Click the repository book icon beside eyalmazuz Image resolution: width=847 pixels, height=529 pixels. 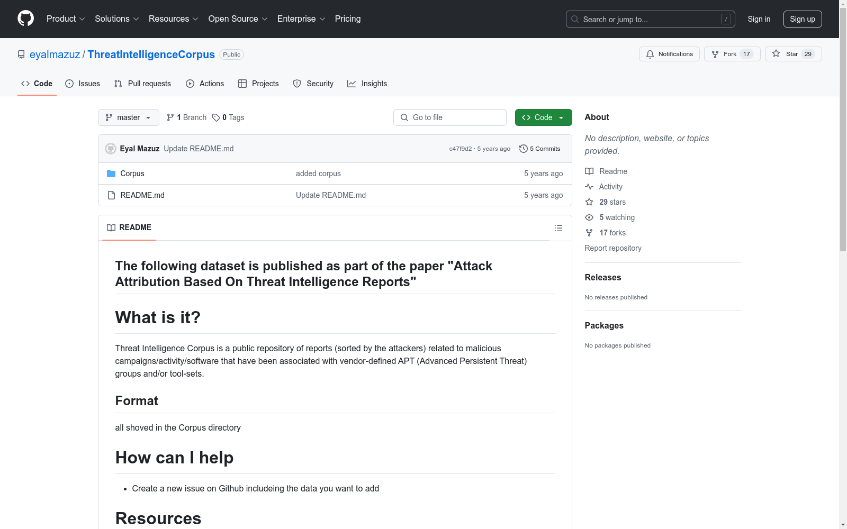click(x=21, y=54)
